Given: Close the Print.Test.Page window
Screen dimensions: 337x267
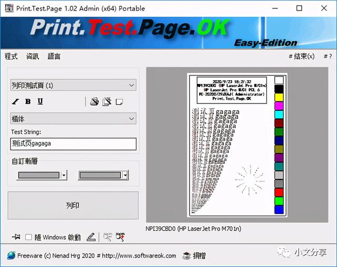Looking at the screenshot, I should [324, 8].
